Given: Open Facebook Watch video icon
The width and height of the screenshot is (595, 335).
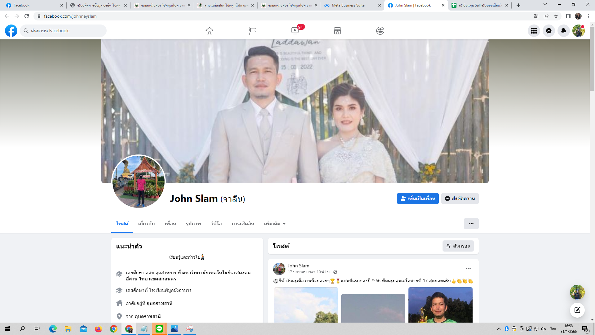Looking at the screenshot, I should tap(295, 31).
